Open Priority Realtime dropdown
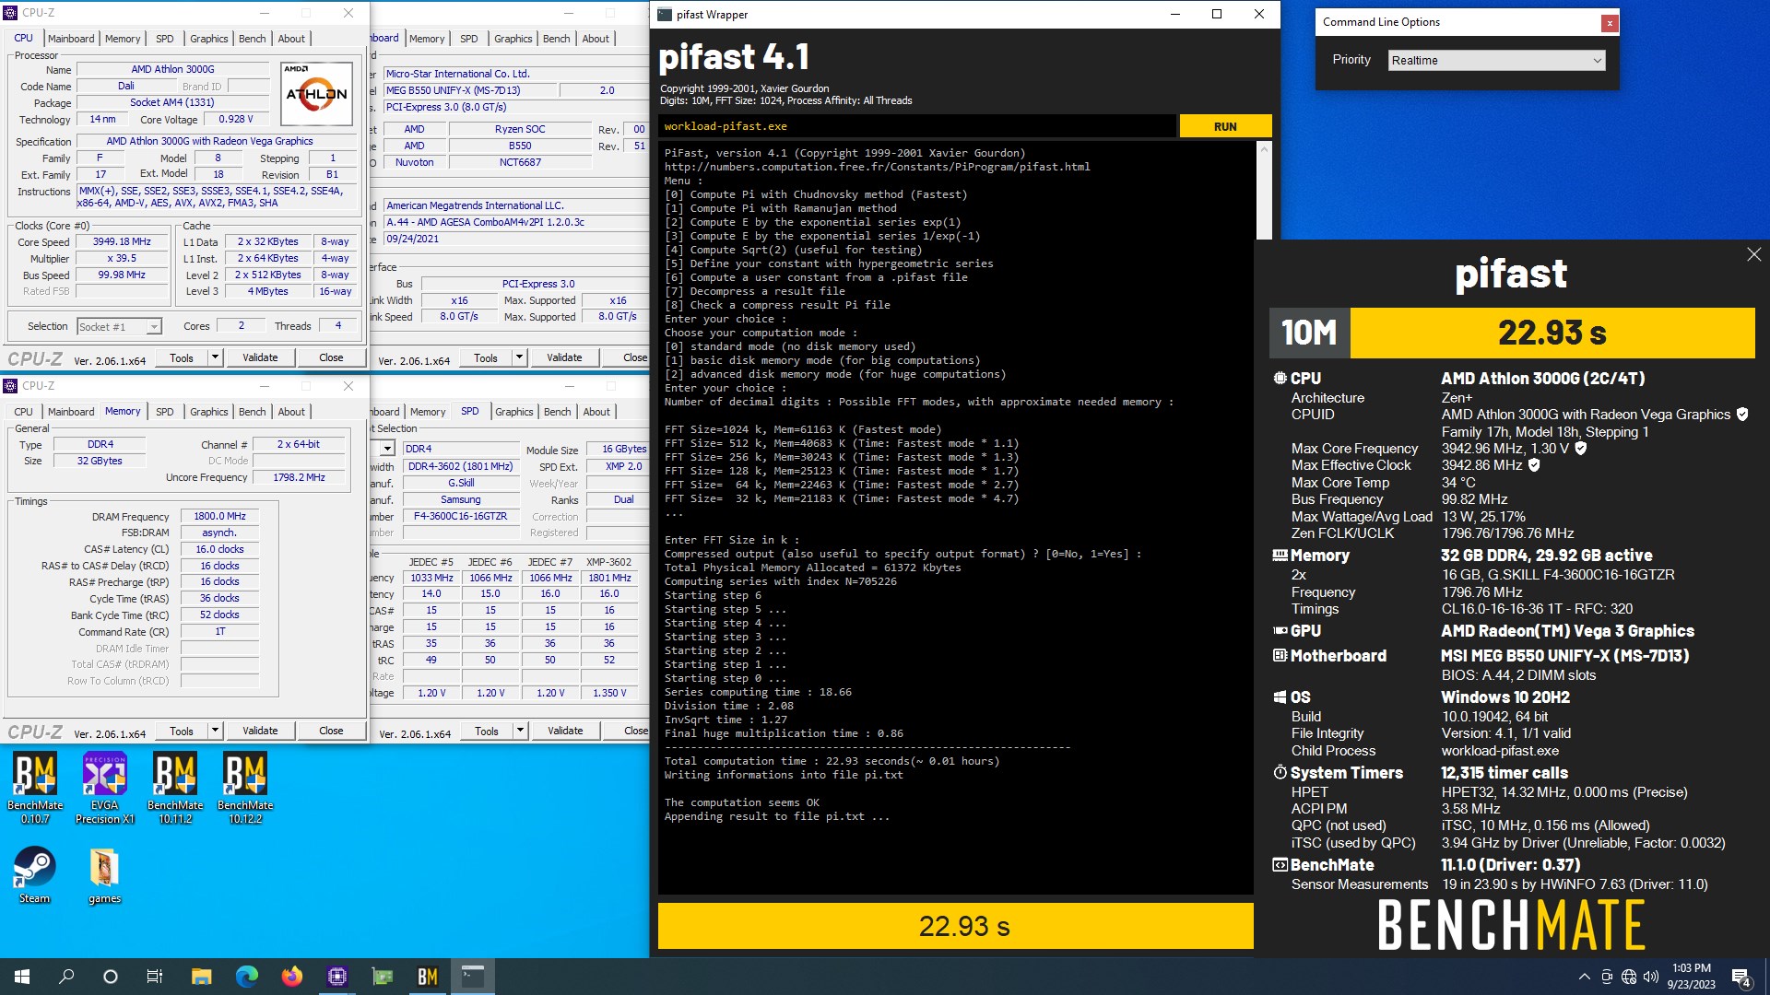1770x995 pixels. tap(1497, 60)
